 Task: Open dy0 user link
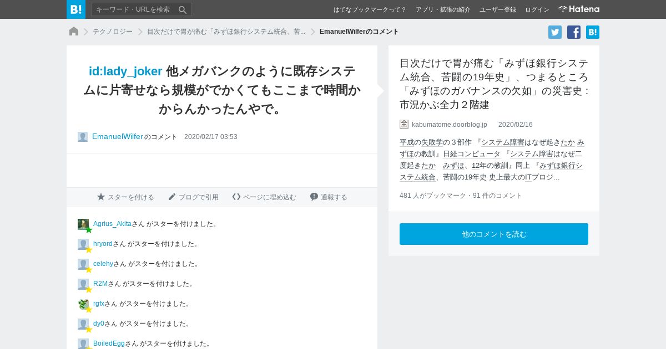[99, 324]
